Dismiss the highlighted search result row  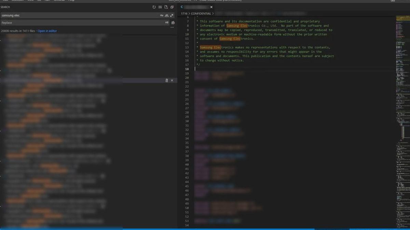[x=172, y=80]
